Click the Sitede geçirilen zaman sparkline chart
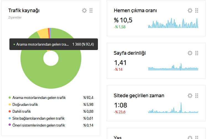Screen dimensions: 208x139 [x=173, y=107]
